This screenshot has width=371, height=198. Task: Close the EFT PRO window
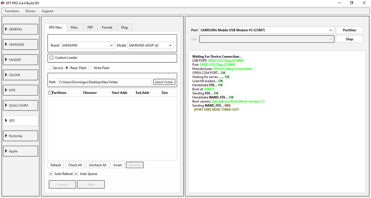click(x=364, y=3)
